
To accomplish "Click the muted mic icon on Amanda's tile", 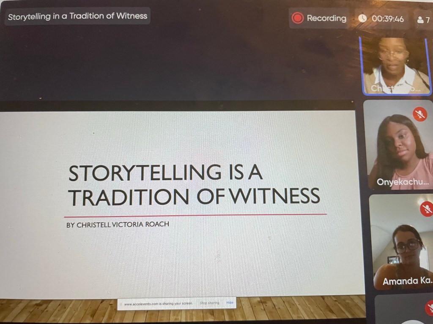I will pyautogui.click(x=426, y=208).
